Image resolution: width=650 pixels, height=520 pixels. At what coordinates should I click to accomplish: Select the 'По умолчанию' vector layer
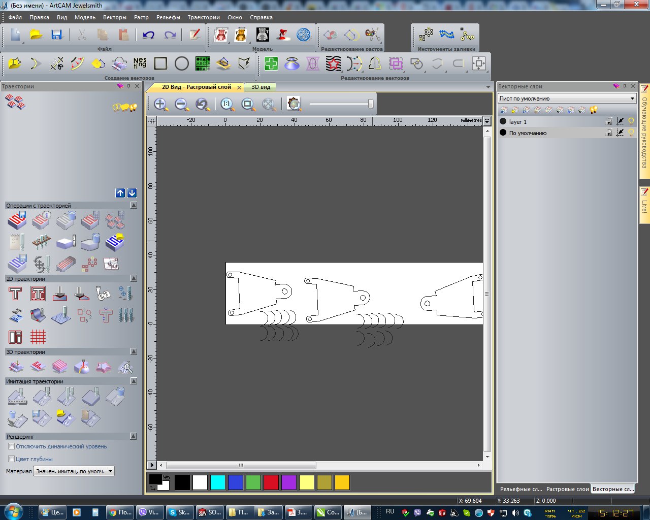pyautogui.click(x=528, y=133)
